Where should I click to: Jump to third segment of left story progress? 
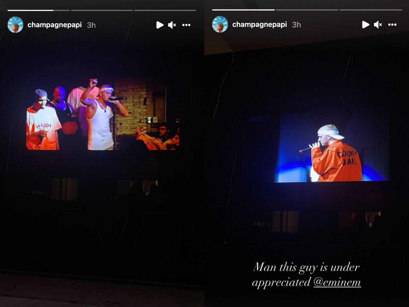pos(165,10)
